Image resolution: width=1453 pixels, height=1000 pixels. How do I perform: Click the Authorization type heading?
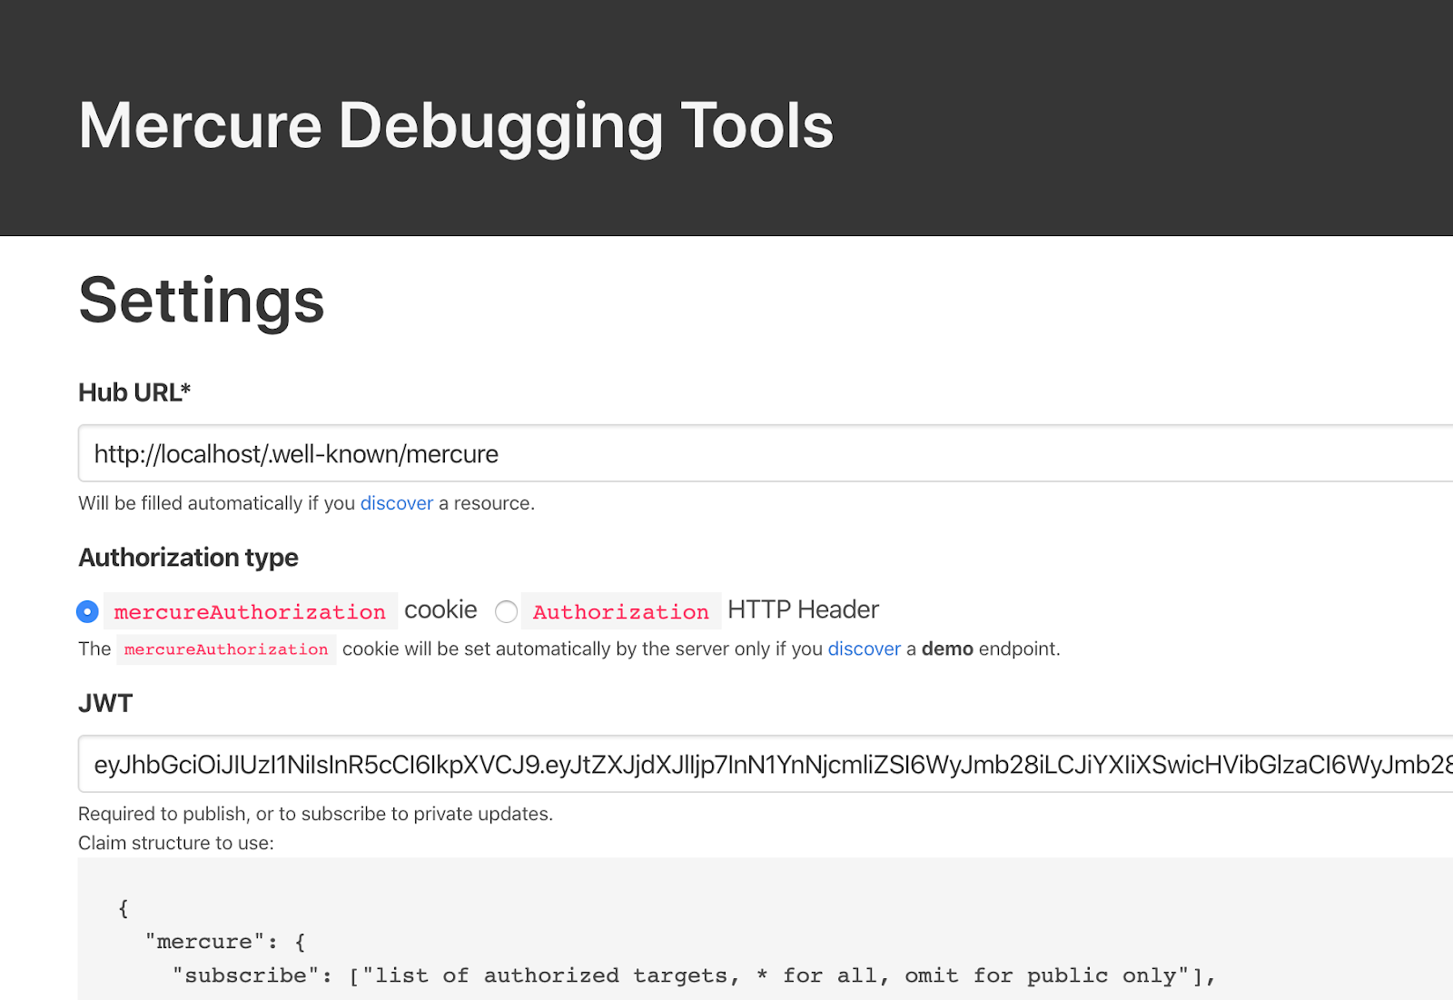188,558
